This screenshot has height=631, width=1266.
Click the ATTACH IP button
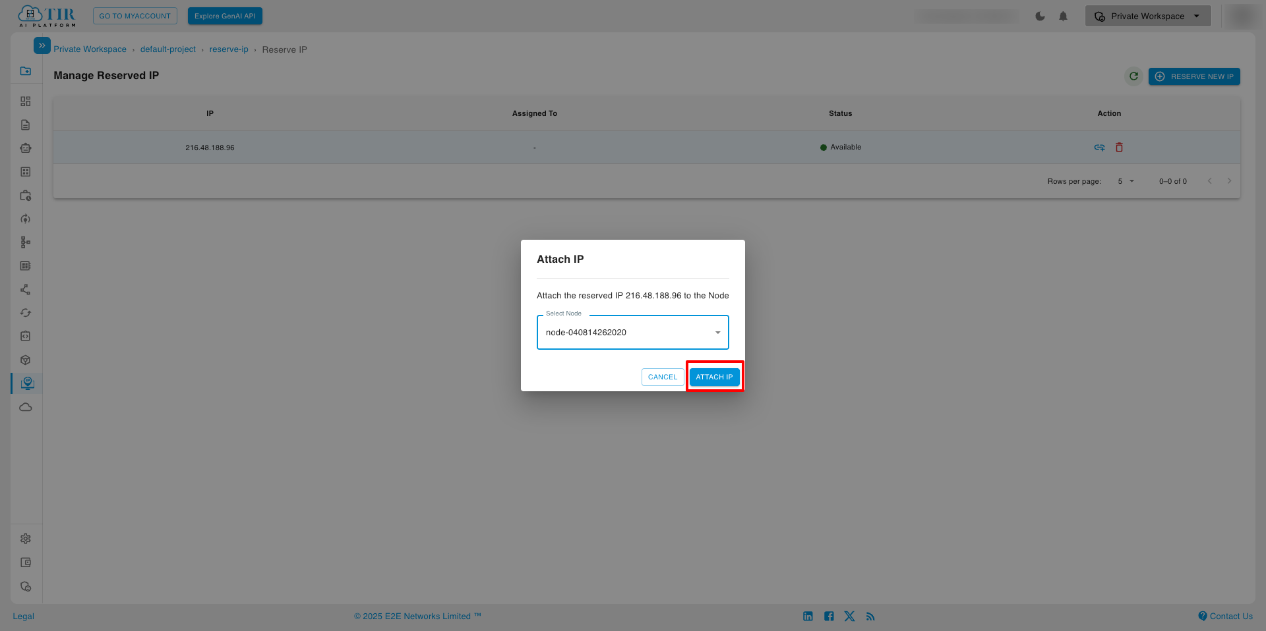[x=714, y=377]
